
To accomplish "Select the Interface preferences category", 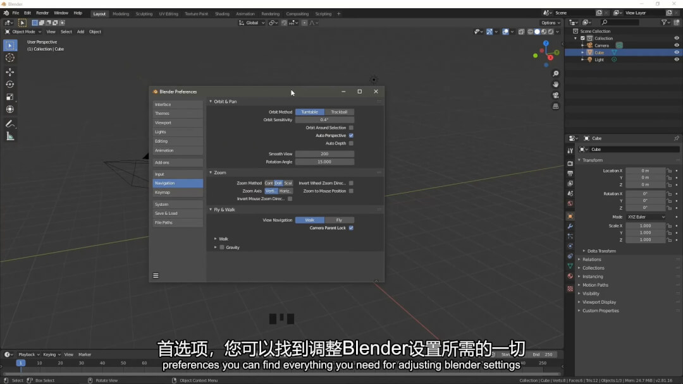I will (178, 104).
